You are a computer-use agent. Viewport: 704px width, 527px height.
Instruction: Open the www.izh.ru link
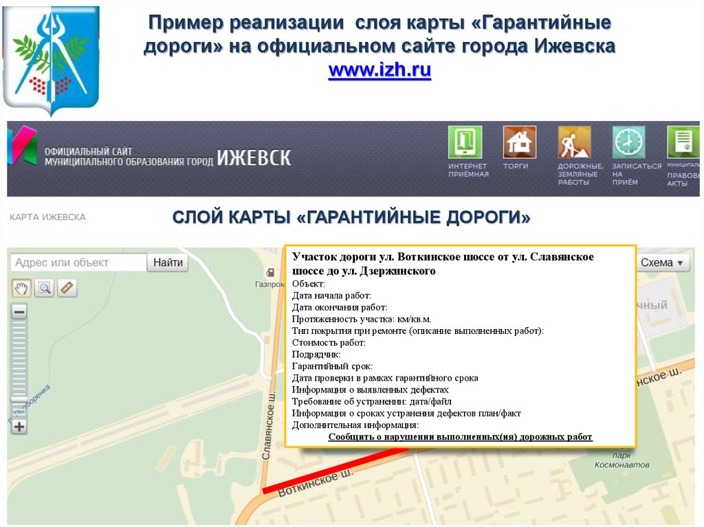379,70
